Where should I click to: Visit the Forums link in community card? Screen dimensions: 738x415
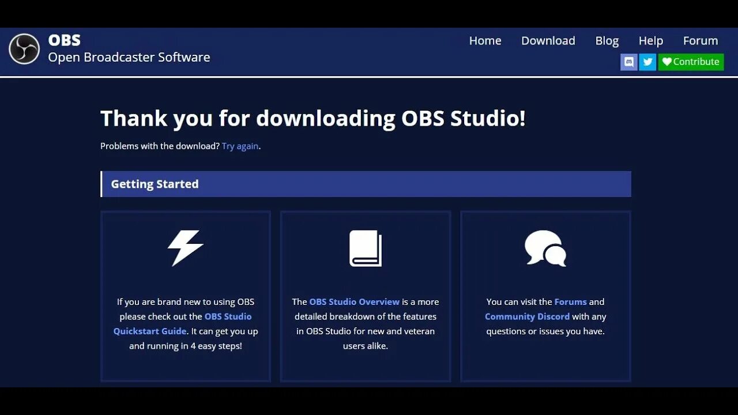pyautogui.click(x=570, y=301)
